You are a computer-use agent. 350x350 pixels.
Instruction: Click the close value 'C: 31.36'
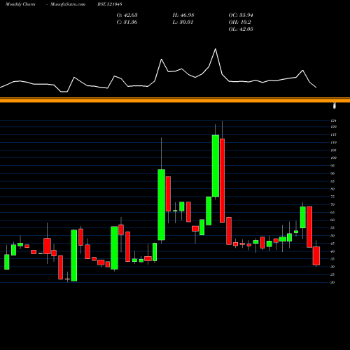(127, 22)
